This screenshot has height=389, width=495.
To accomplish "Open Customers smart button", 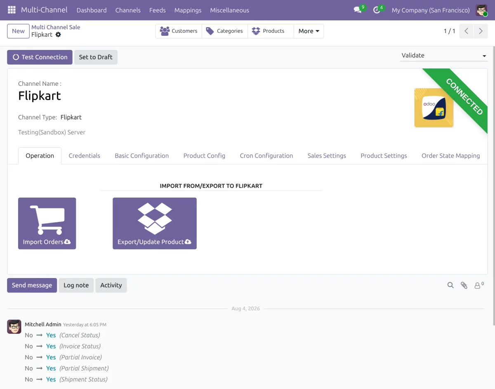I will coord(179,31).
